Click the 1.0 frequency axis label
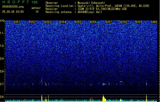Viewport: 160px width, 102px height. (2, 46)
